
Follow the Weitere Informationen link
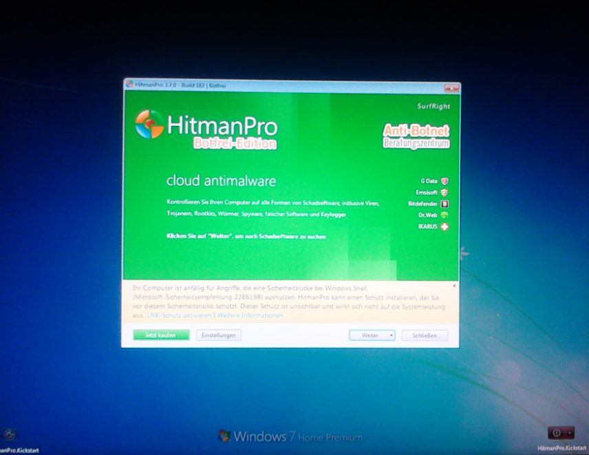pyautogui.click(x=250, y=315)
